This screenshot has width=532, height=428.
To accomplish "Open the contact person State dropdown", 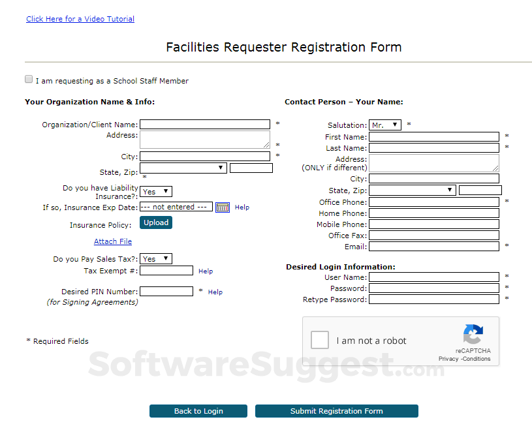I will (x=413, y=191).
